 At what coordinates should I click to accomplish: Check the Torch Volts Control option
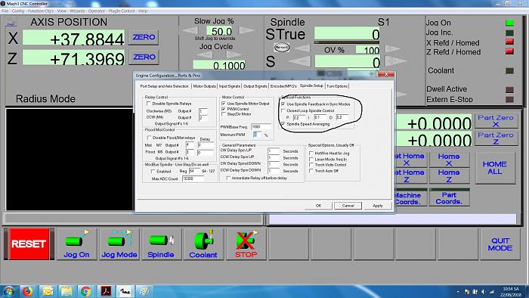(x=311, y=165)
